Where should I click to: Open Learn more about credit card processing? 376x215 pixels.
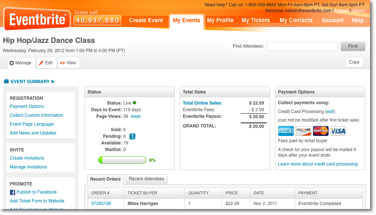coord(318,164)
